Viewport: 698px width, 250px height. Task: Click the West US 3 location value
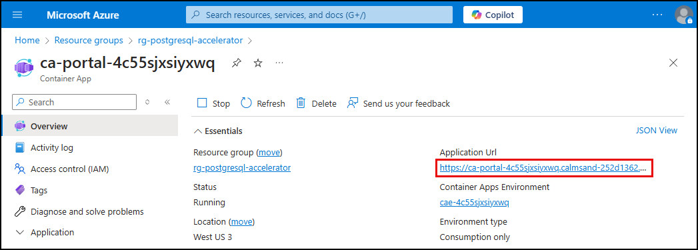pos(213,237)
